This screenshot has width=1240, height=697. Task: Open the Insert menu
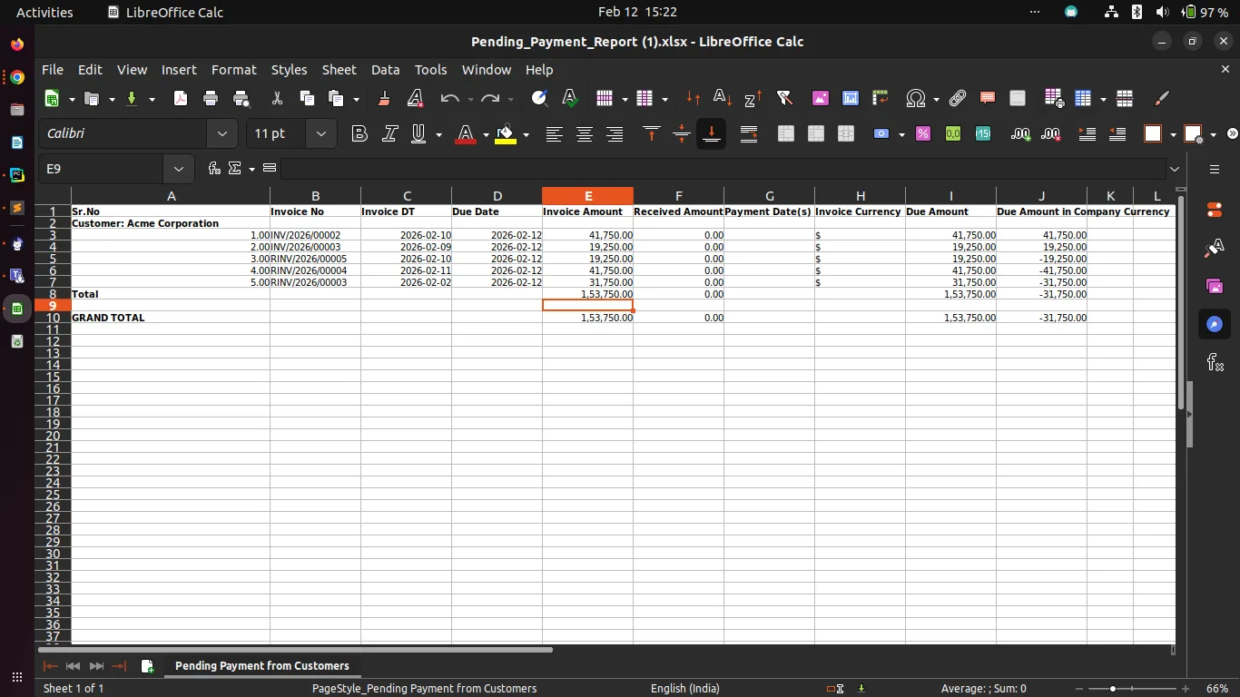click(x=179, y=70)
